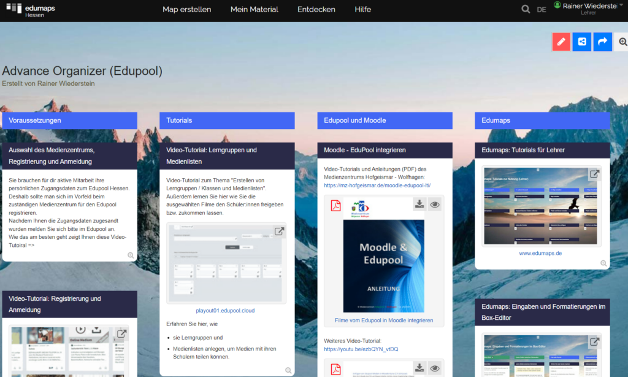
Task: Click the red pencil edit icon
Action: click(561, 42)
